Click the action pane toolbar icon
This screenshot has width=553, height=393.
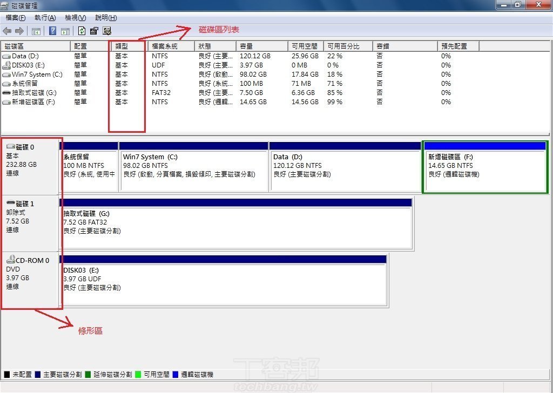coord(65,31)
